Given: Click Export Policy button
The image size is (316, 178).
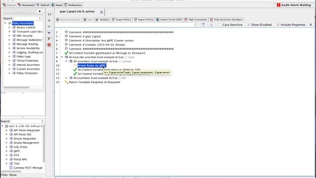Looking at the screenshot, I should tap(121, 20).
